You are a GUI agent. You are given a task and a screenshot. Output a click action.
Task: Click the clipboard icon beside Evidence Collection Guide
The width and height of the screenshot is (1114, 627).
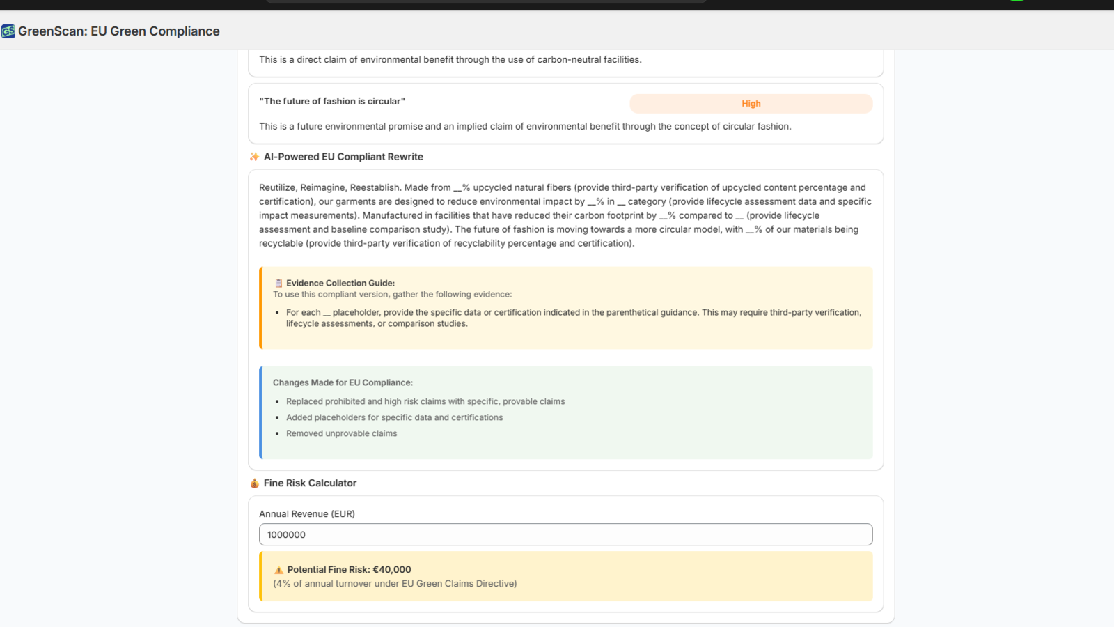pos(278,283)
